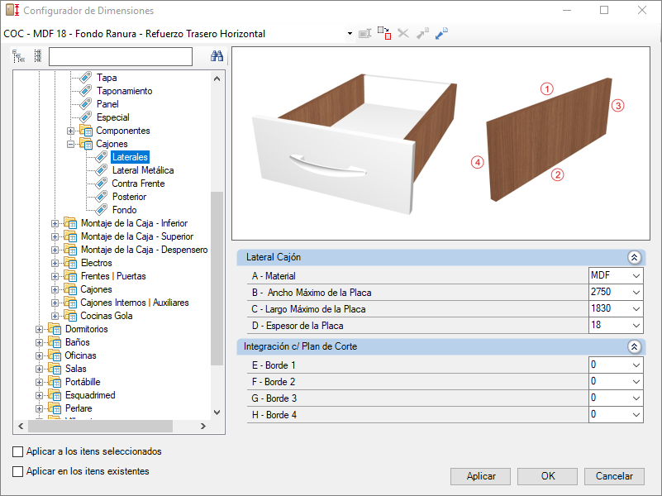The image size is (662, 496).
Task: Click the gray X delete icon
Action: point(403,33)
